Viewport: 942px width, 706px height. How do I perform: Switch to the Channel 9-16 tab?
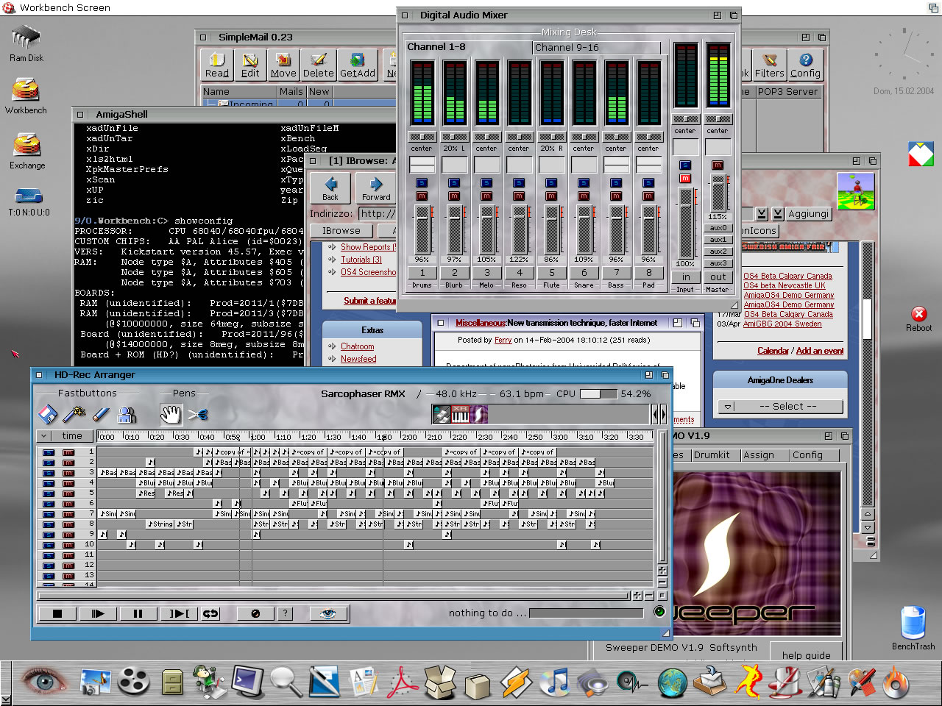pos(596,48)
